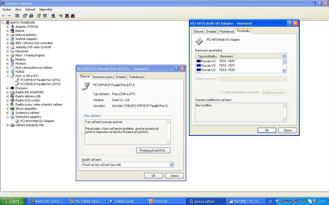This screenshot has height=205, width=329.
Task: Click the Disable device toolbar icon
Action: [x=73, y=16]
